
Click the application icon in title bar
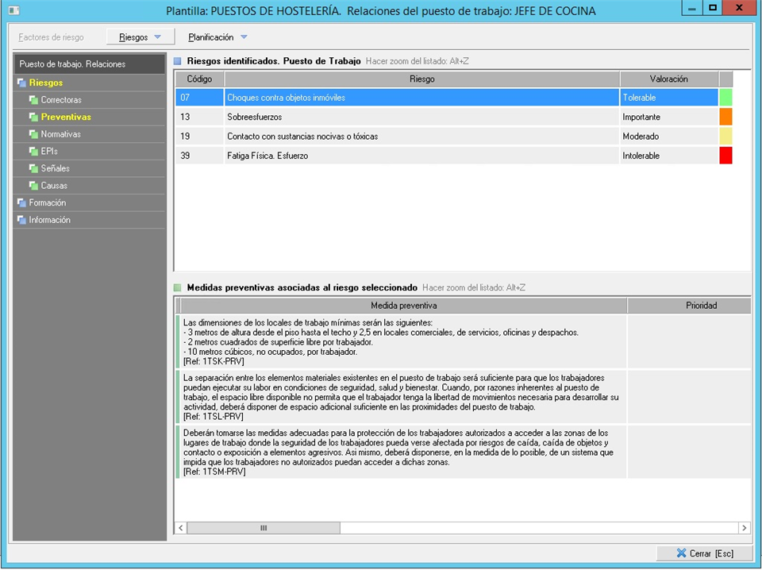click(13, 11)
